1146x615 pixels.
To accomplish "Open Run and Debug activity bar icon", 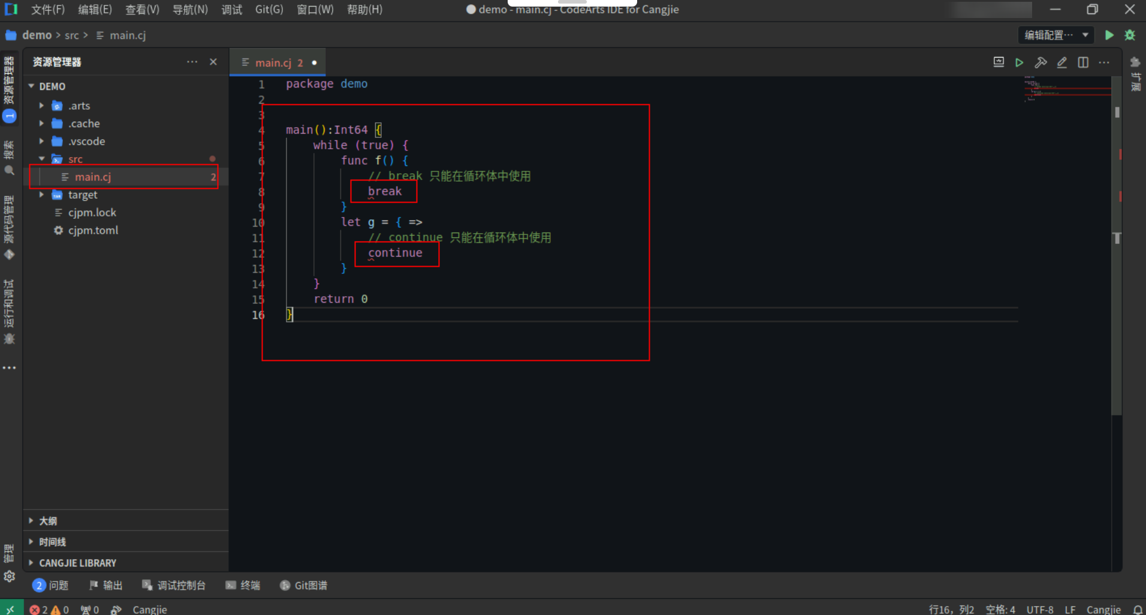I will click(10, 312).
